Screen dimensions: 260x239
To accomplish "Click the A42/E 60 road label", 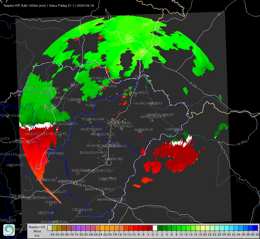I will [80, 185].
